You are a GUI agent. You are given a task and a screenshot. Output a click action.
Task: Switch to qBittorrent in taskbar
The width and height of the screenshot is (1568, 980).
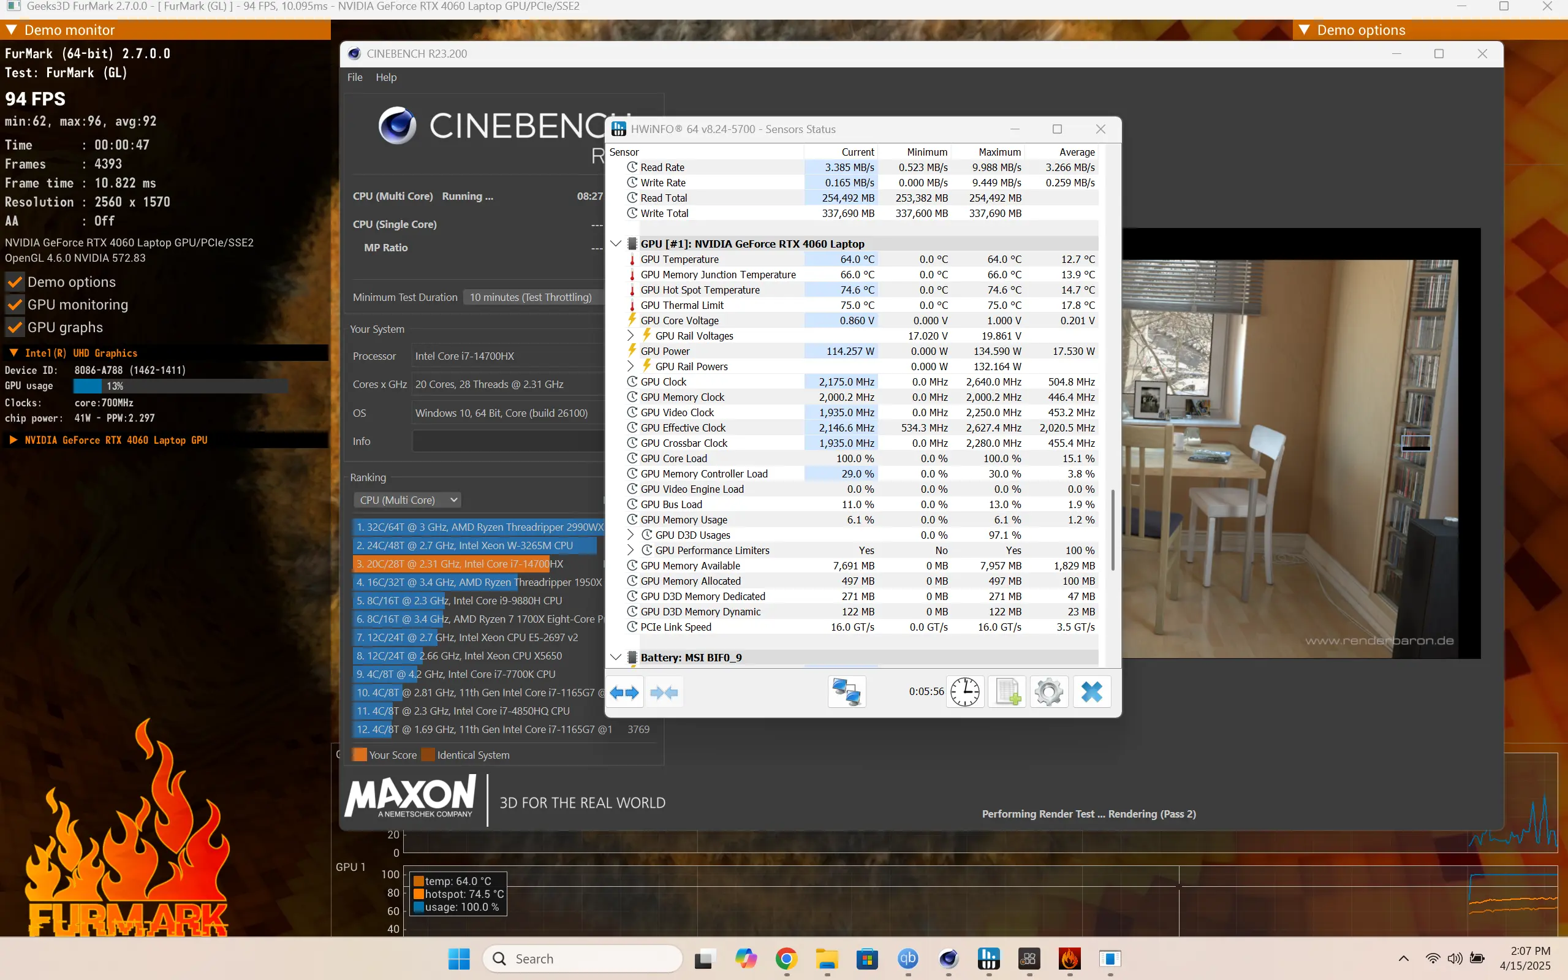tap(907, 959)
